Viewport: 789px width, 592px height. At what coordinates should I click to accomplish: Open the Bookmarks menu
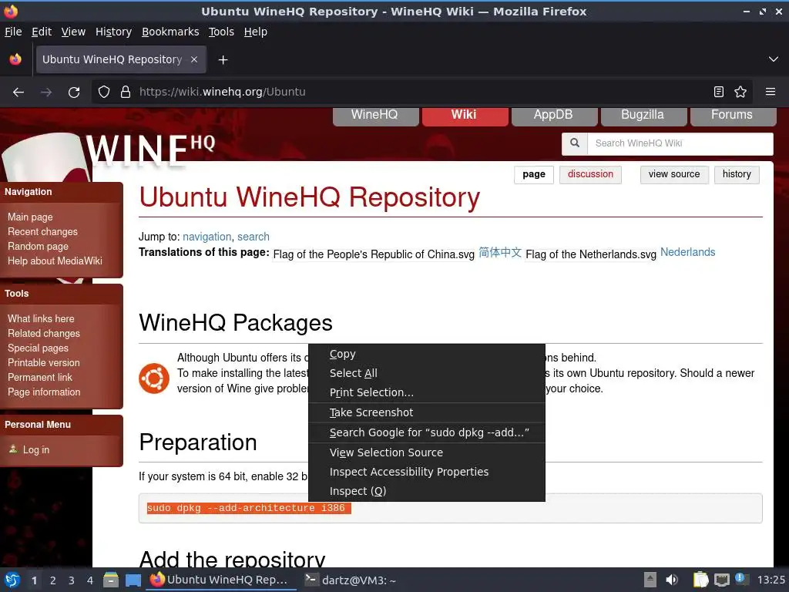[x=170, y=32]
